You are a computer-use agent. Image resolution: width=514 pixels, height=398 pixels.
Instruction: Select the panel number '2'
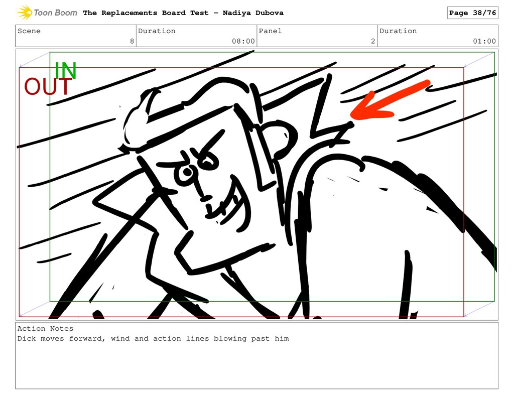click(x=373, y=41)
